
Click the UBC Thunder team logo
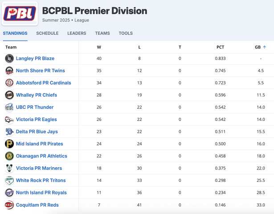(9, 107)
